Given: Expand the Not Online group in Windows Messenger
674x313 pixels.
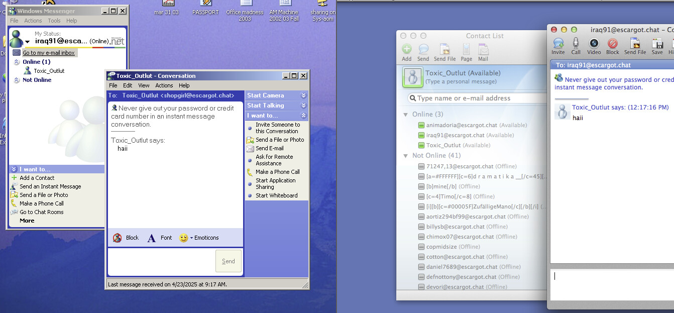Looking at the screenshot, I should (17, 80).
